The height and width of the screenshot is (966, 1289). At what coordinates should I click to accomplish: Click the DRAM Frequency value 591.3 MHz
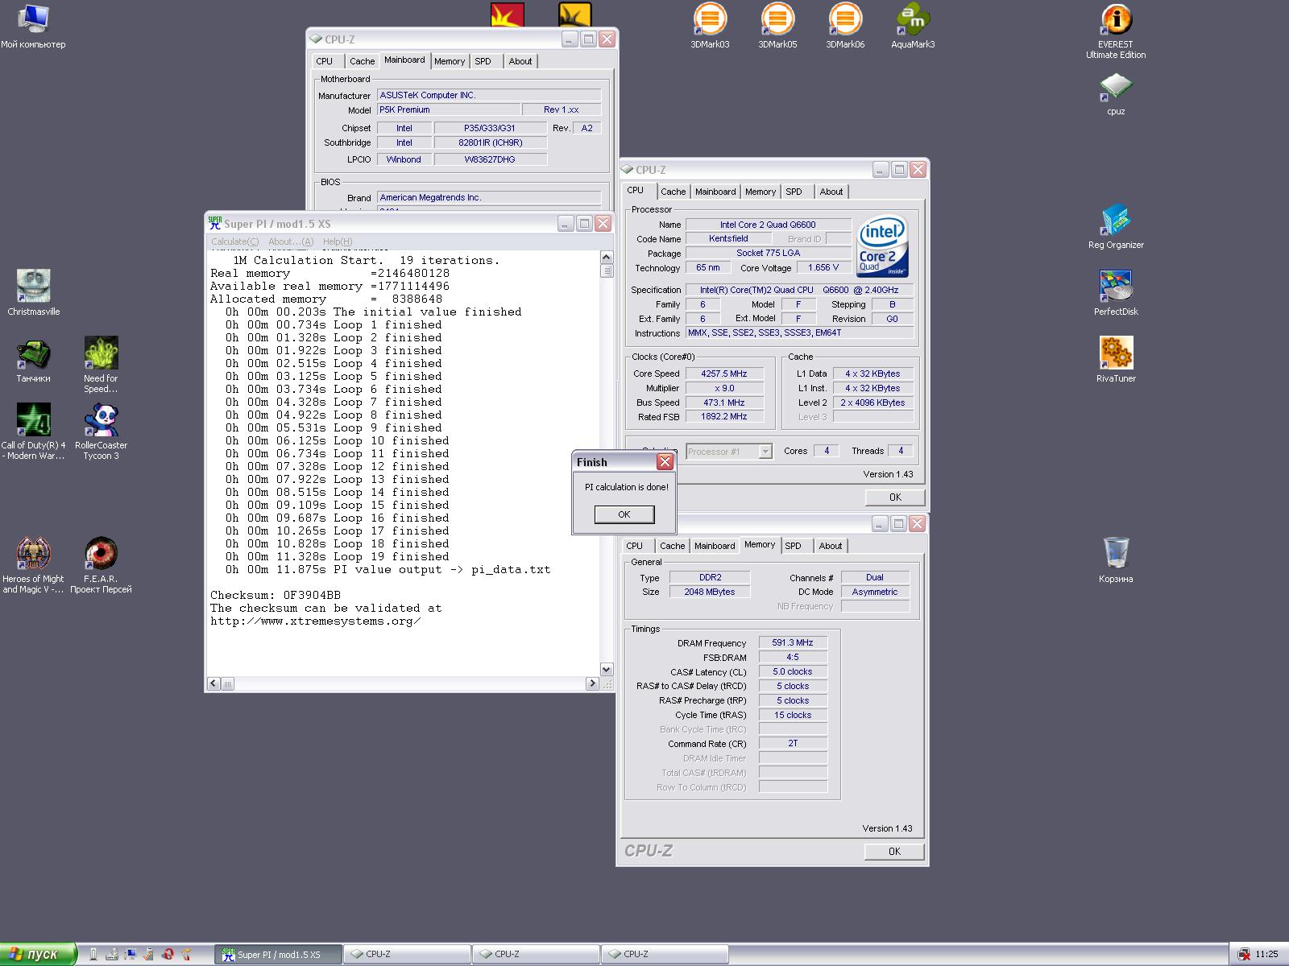pyautogui.click(x=793, y=642)
